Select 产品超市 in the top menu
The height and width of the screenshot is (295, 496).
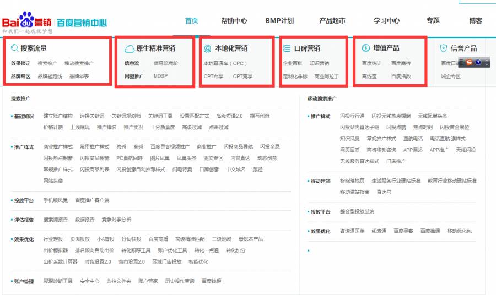pos(332,21)
